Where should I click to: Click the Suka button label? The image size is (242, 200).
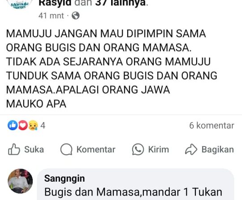[x=34, y=149]
